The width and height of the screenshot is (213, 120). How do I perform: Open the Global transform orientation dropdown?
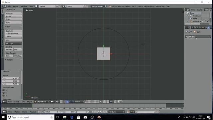coord(80,102)
